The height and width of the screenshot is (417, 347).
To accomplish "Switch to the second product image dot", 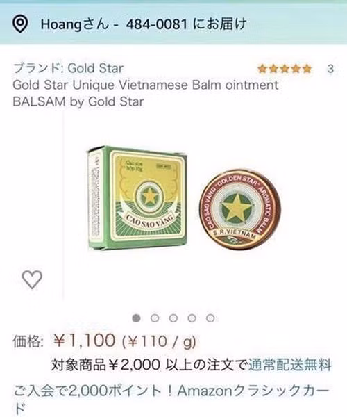I will pyautogui.click(x=155, y=318).
